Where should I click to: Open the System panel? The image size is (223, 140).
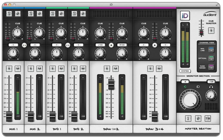(x=185, y=71)
